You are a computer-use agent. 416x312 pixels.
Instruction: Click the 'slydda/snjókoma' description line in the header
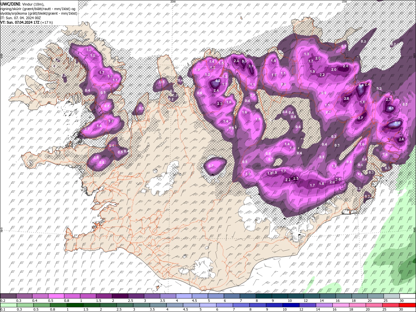(x=39, y=13)
